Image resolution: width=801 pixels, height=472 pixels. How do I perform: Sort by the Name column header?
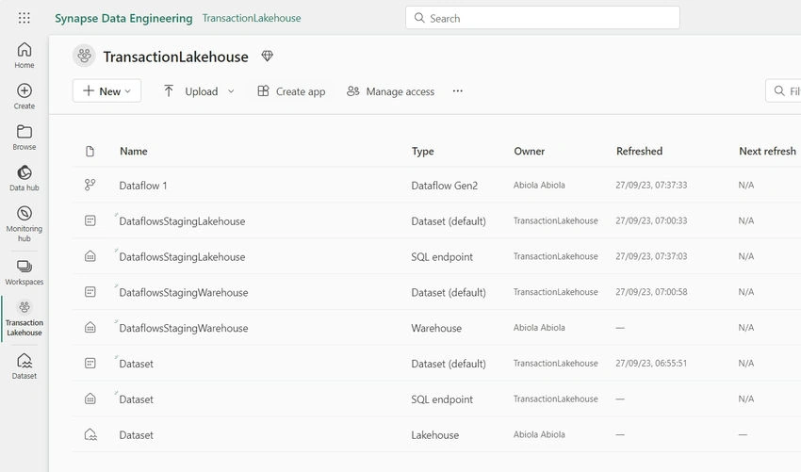point(133,151)
